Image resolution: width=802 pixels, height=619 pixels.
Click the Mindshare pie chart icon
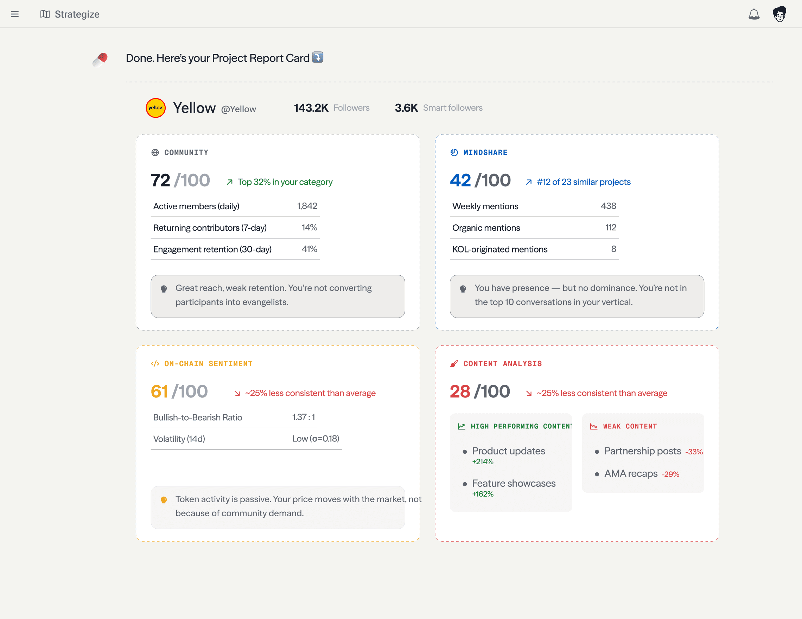454,152
